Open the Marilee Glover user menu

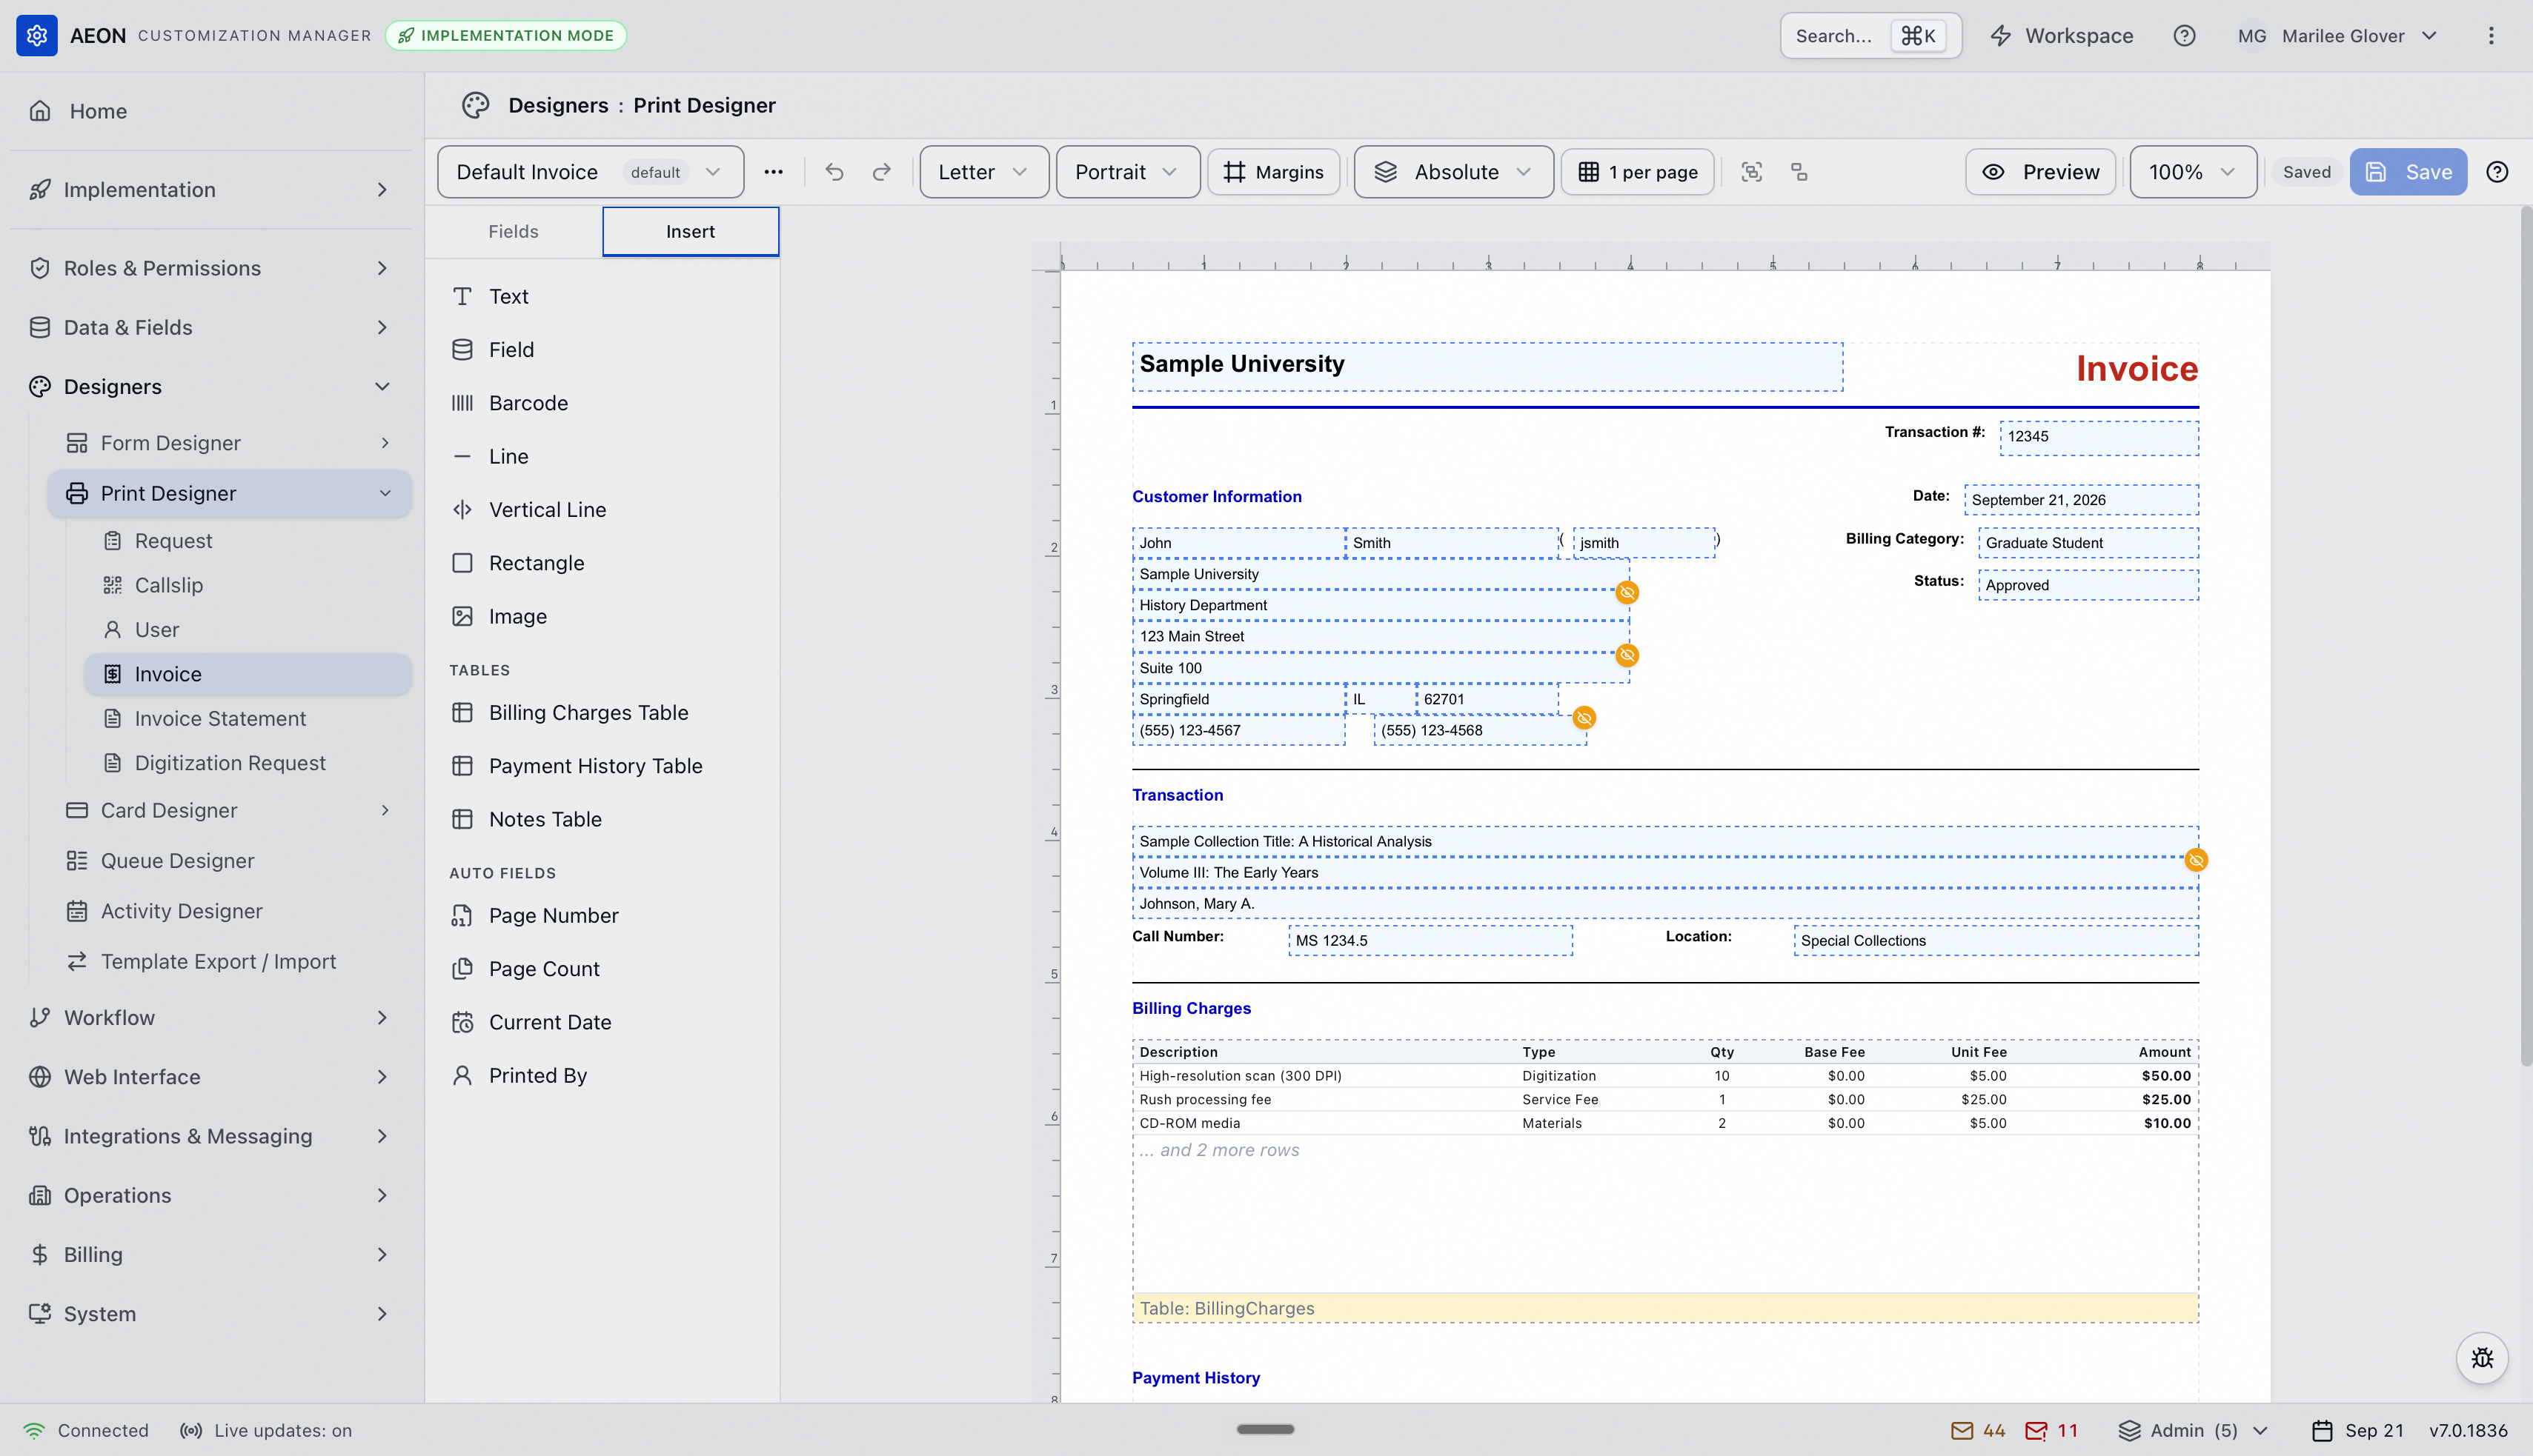coord(2338,36)
